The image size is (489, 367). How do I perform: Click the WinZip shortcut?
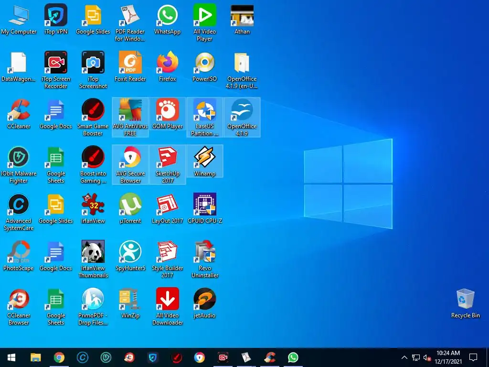pyautogui.click(x=130, y=303)
